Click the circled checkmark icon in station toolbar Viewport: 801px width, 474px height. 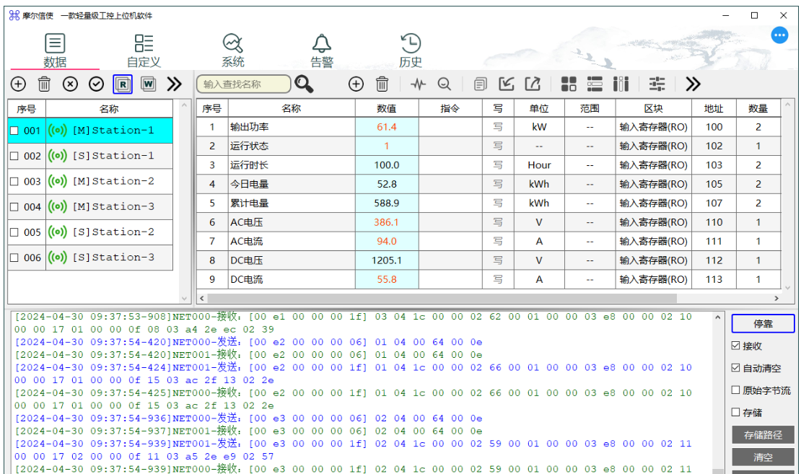click(x=97, y=84)
